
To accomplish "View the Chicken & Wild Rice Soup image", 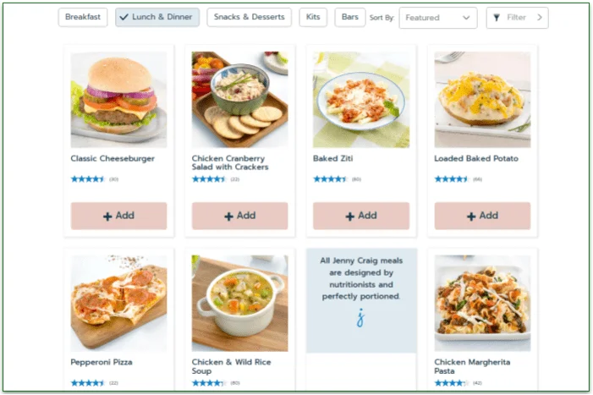I will point(239,303).
